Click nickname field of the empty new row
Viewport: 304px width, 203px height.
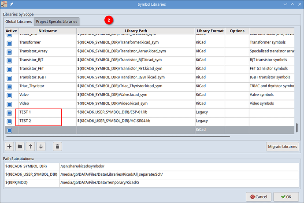pos(48,130)
